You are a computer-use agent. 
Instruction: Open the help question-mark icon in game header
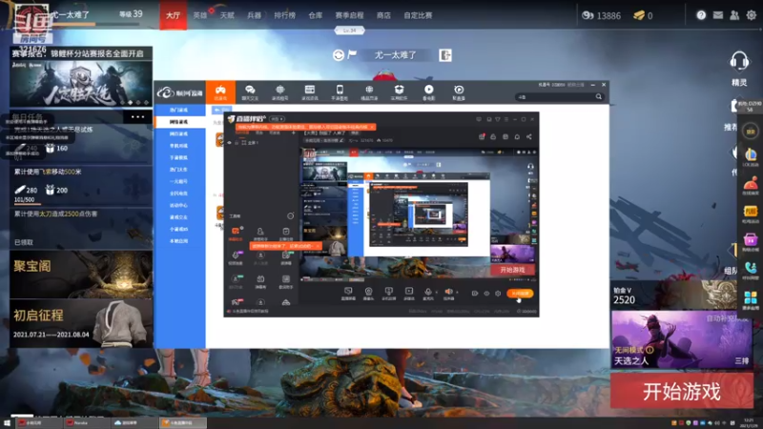click(701, 15)
